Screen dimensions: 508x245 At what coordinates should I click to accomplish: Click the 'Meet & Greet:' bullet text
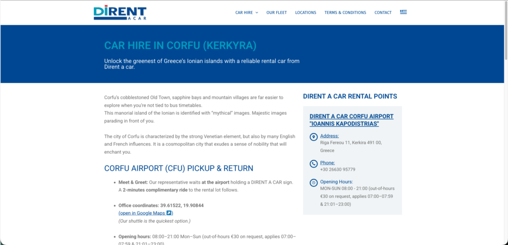133,182
